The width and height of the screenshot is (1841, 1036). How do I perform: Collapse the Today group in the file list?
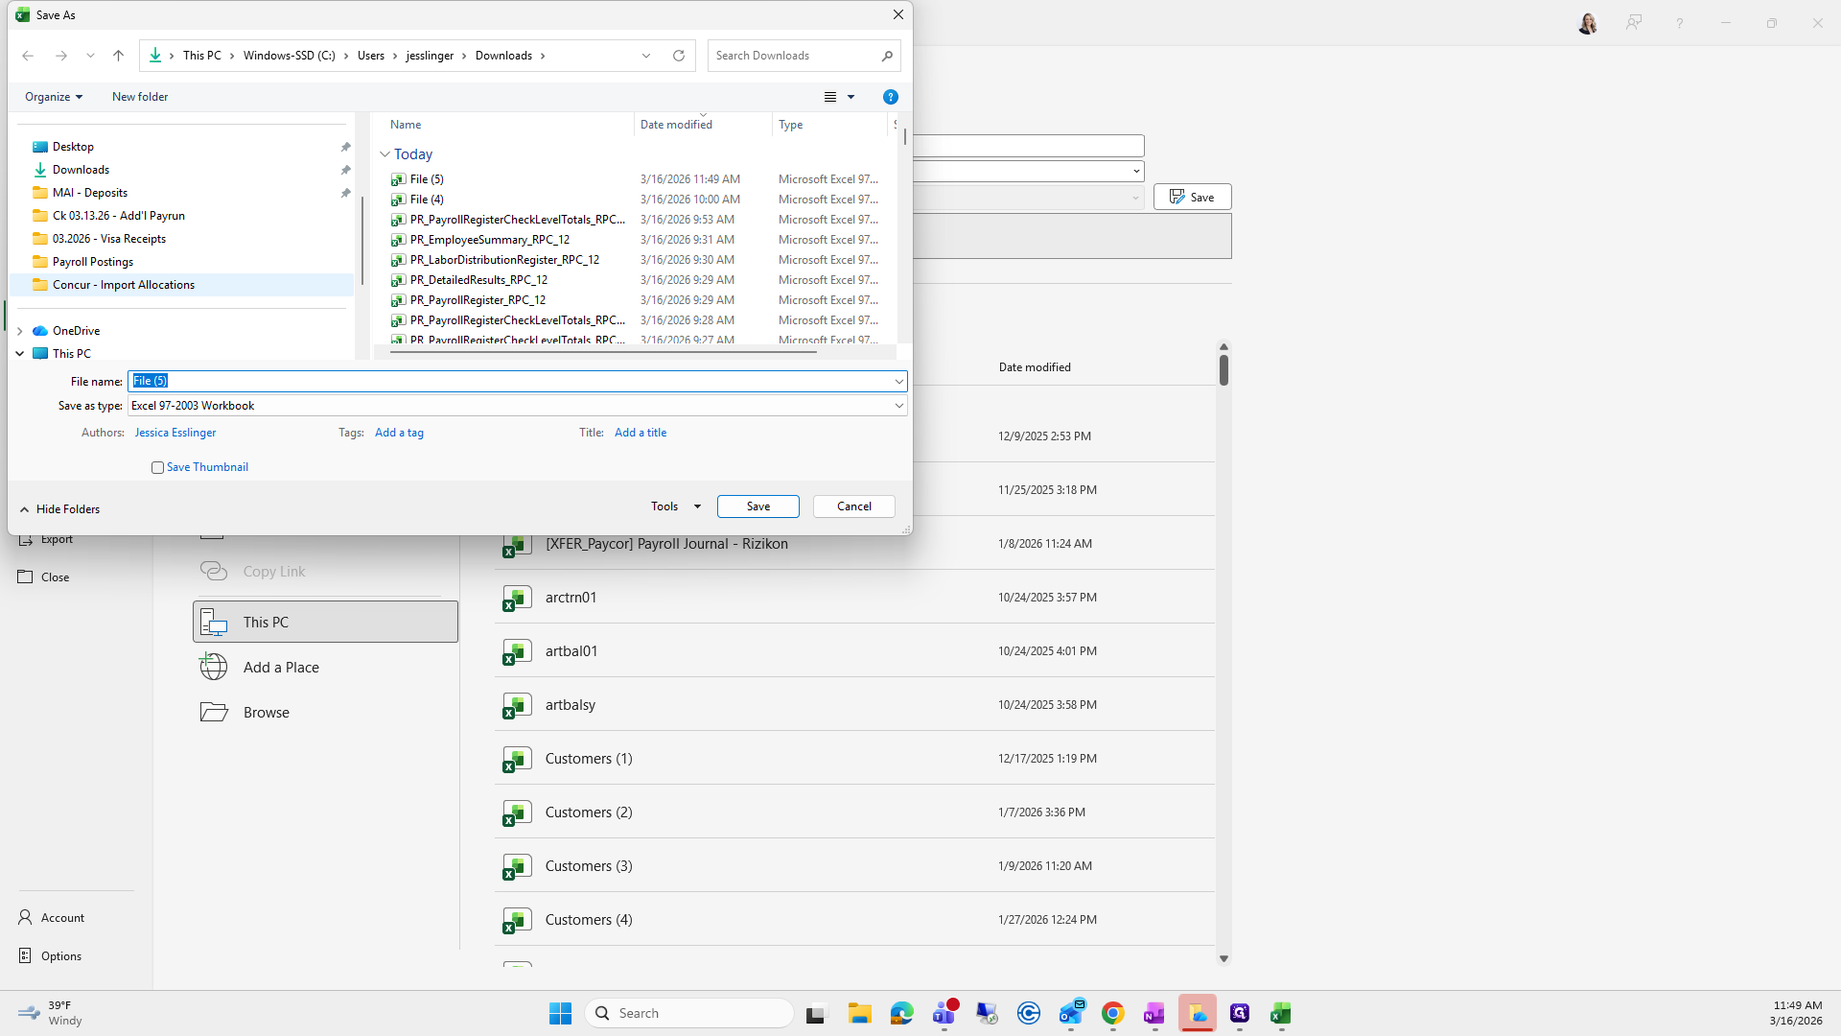(385, 154)
